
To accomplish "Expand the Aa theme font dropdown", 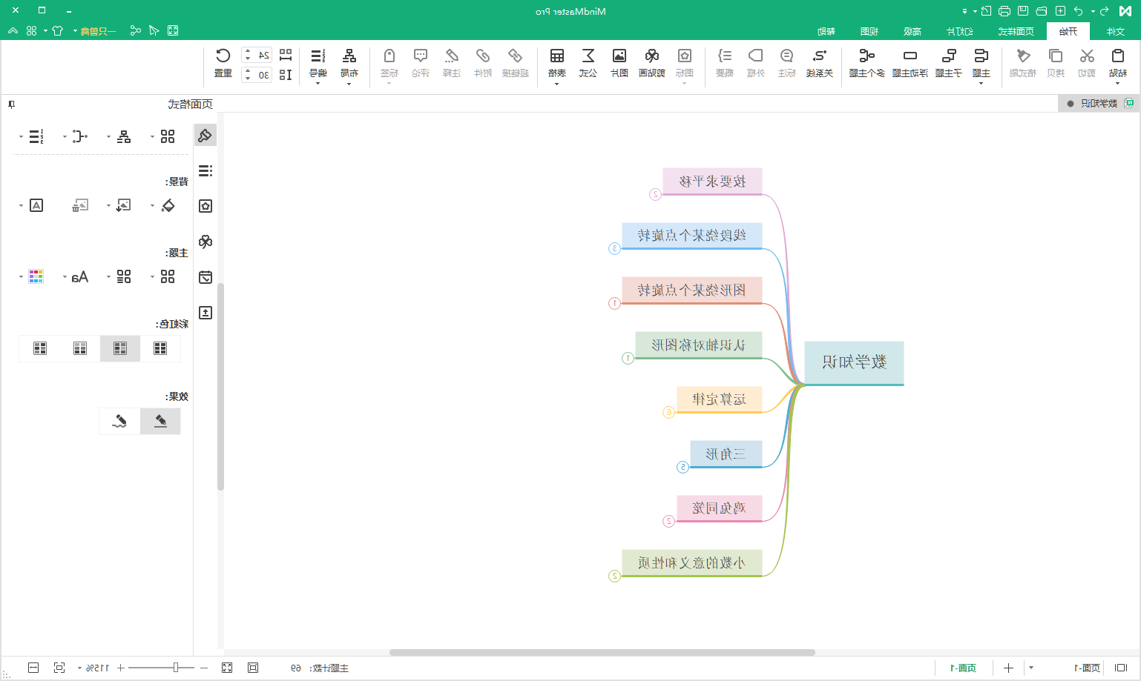I will [x=65, y=277].
